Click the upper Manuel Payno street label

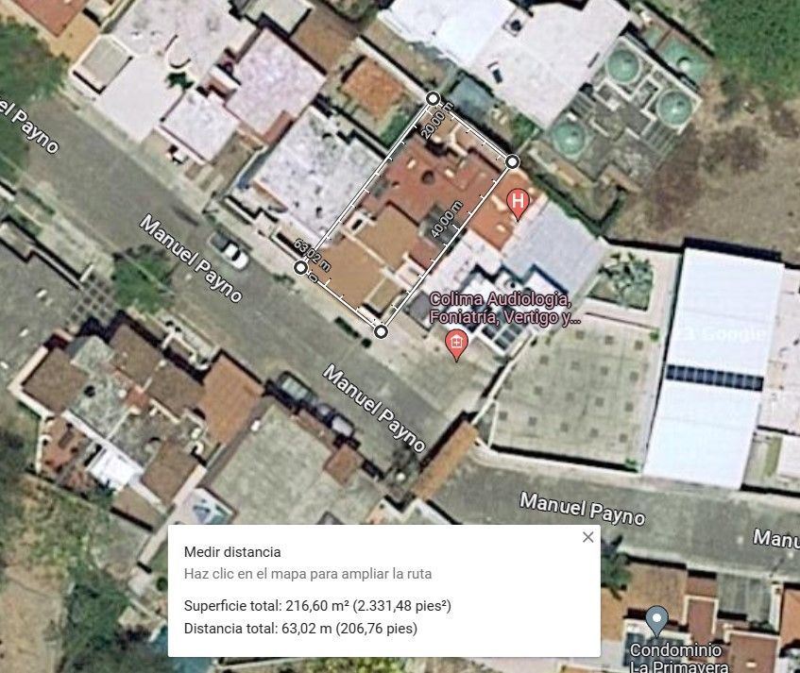coord(190,258)
